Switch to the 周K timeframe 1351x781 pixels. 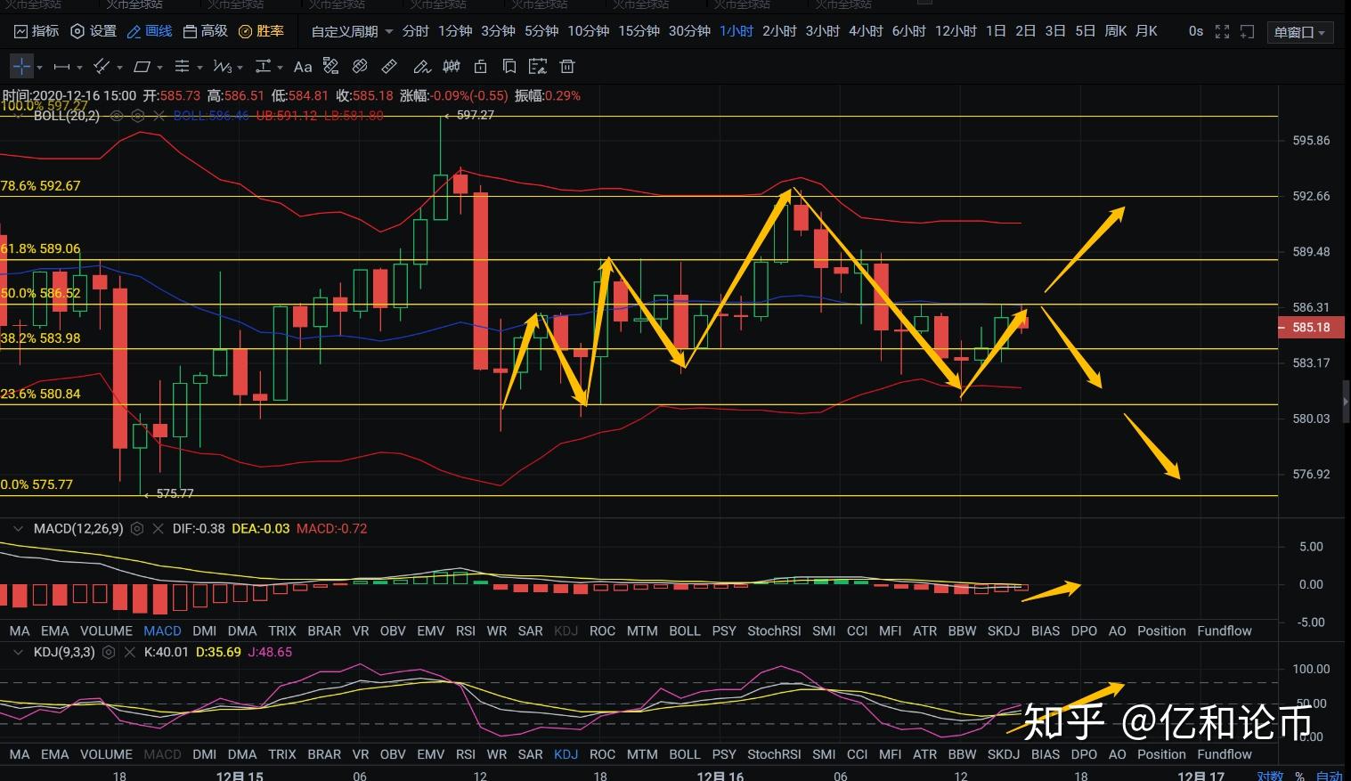click(x=1116, y=31)
